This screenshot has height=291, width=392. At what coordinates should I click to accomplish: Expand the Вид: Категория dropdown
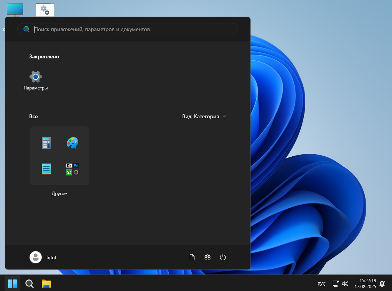[x=204, y=116]
